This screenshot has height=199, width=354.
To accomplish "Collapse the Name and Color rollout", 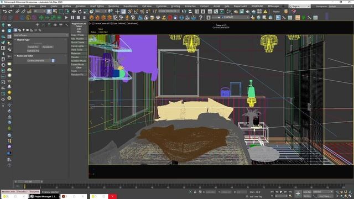I will pyautogui.click(x=15, y=56).
